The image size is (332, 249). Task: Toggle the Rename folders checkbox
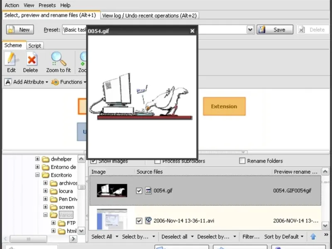click(x=242, y=161)
